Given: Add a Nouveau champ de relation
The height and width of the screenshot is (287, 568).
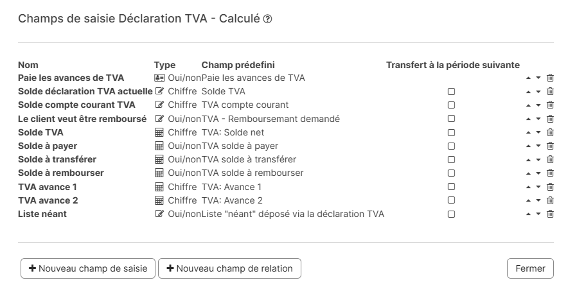Looking at the screenshot, I should pyautogui.click(x=229, y=268).
